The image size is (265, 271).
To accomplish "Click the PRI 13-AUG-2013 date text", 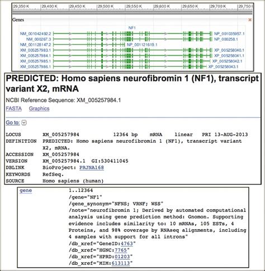I will (x=225, y=134).
